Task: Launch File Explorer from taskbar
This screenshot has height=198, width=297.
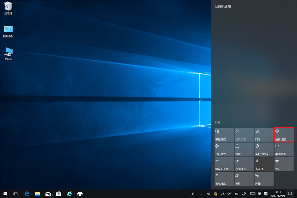Action: click(x=37, y=194)
